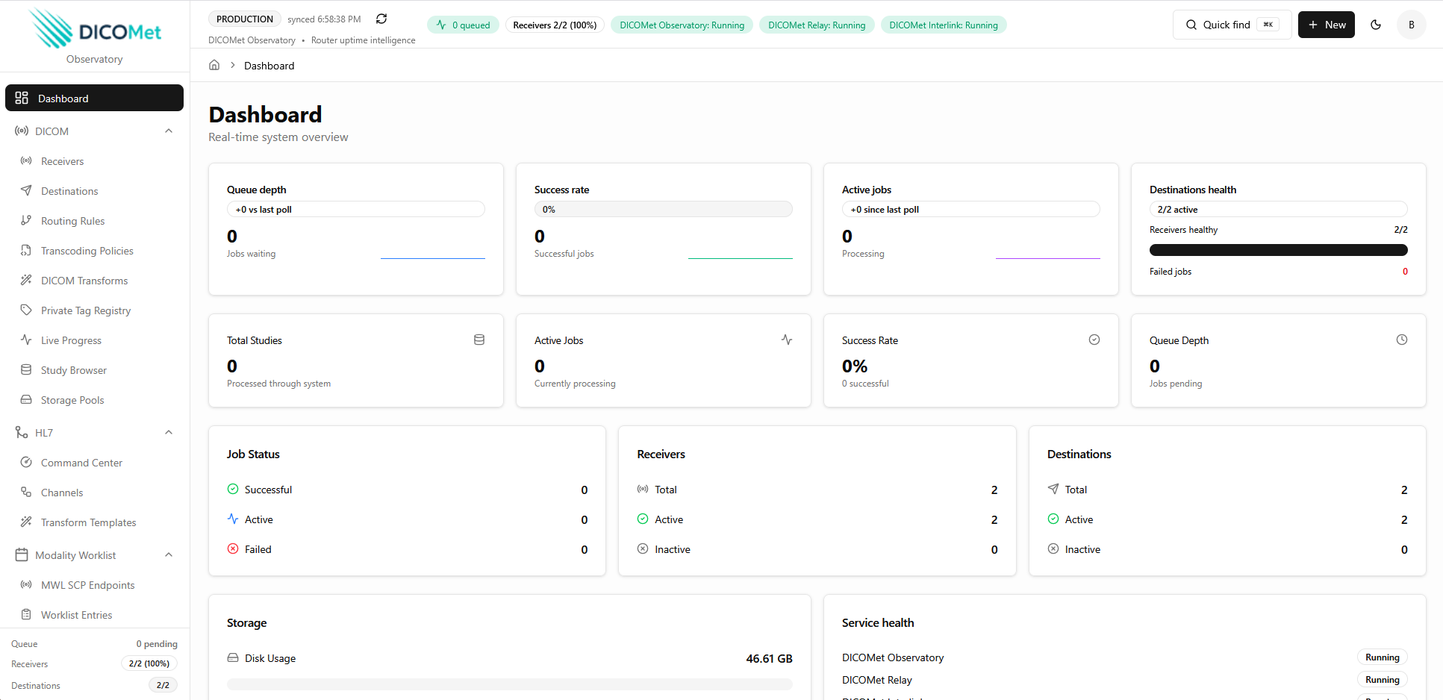Open the Live Progress view

[71, 340]
